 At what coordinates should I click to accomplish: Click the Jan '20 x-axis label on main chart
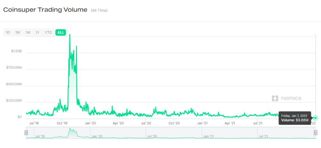pyautogui.click(x=90, y=123)
